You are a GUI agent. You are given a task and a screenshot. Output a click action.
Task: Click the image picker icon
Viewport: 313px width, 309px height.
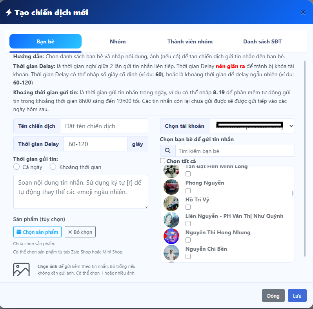pyautogui.click(x=21, y=269)
